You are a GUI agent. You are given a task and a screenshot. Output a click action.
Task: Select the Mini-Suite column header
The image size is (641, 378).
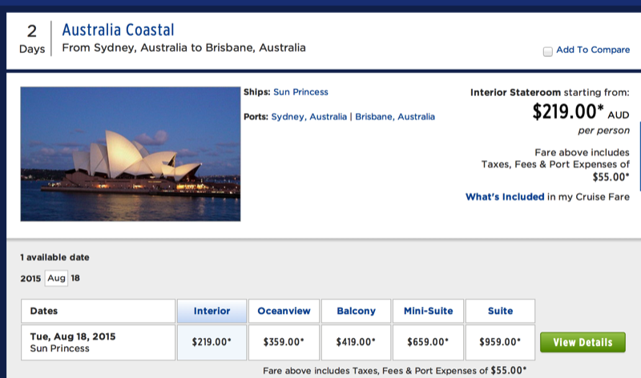pos(428,311)
